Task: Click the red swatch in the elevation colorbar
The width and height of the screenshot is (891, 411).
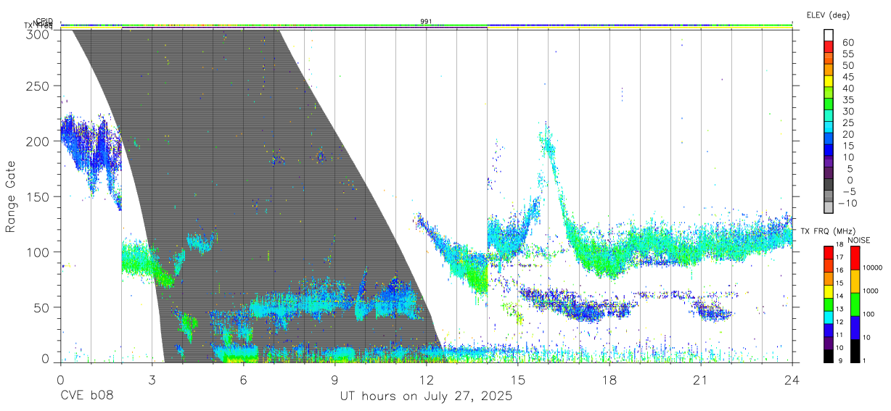Action: 829,46
